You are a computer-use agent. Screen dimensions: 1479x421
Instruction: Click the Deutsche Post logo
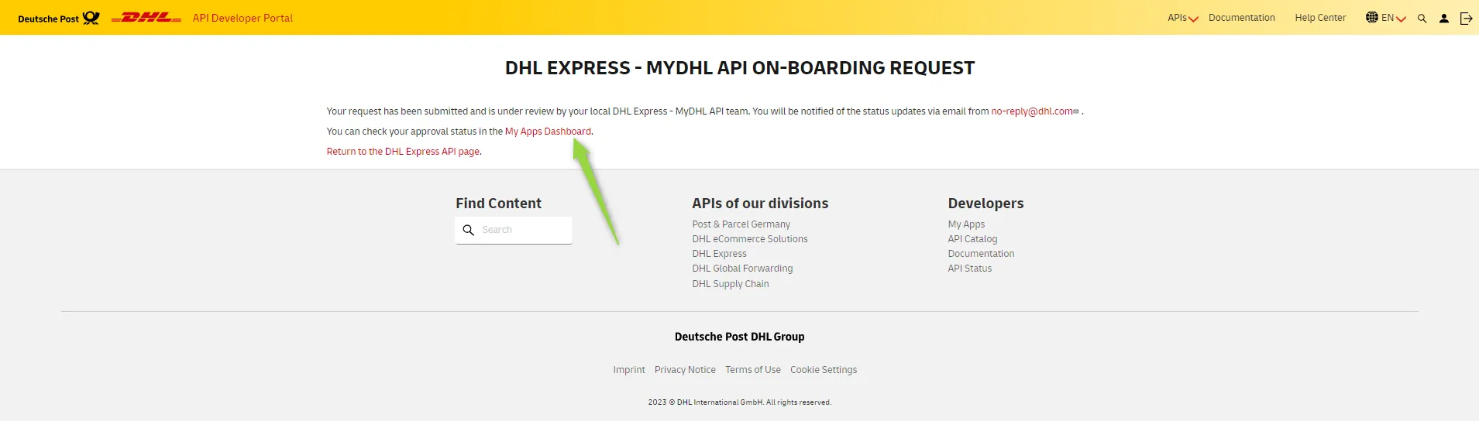[59, 18]
